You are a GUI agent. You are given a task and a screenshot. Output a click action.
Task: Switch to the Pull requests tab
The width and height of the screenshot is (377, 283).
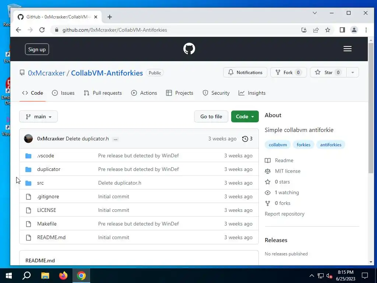pos(103,93)
